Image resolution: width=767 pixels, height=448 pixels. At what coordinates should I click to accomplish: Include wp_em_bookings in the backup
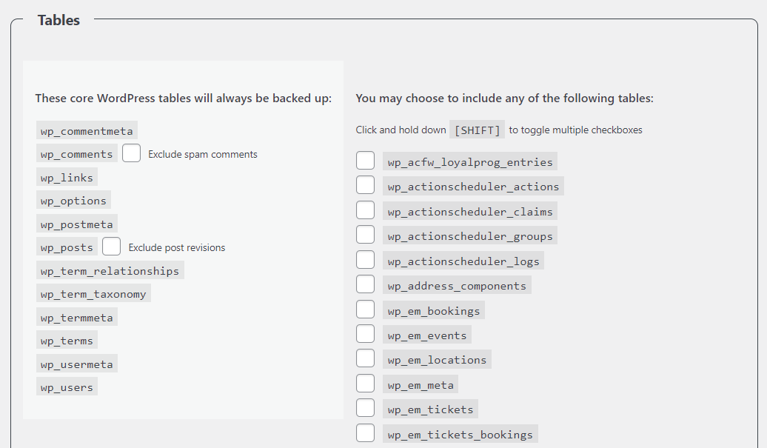366,309
